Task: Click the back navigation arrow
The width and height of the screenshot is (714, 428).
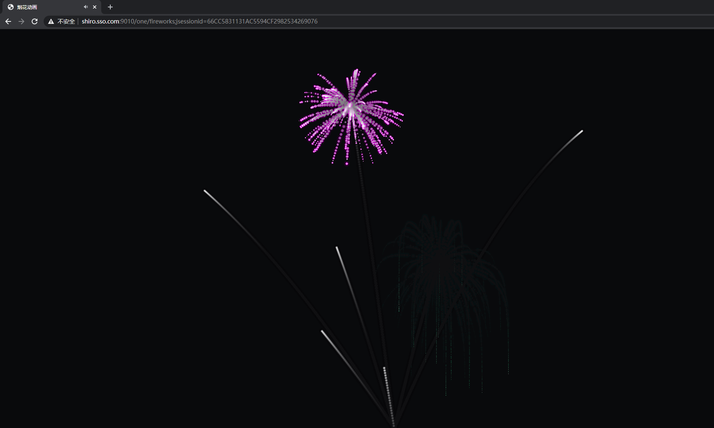Action: 8,21
